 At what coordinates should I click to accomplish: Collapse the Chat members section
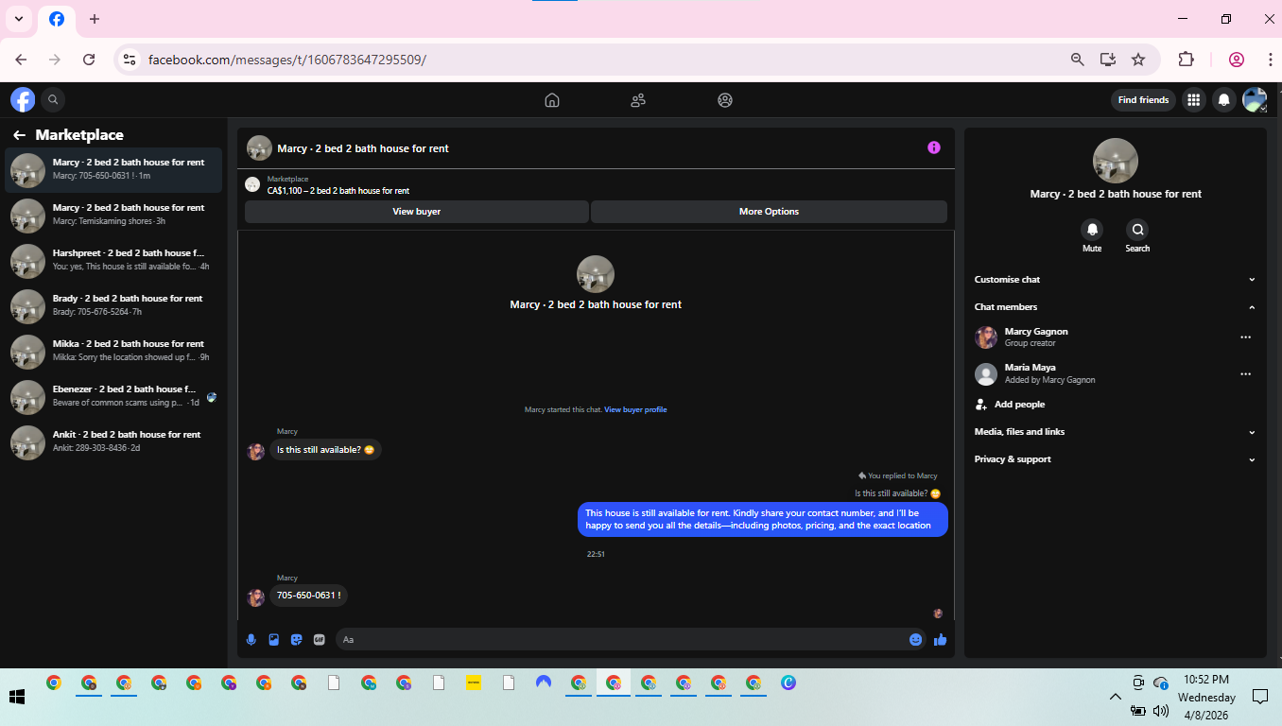tap(1115, 307)
